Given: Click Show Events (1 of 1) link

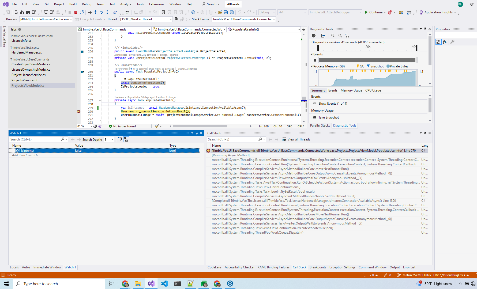Looking at the screenshot, I should [x=332, y=104].
